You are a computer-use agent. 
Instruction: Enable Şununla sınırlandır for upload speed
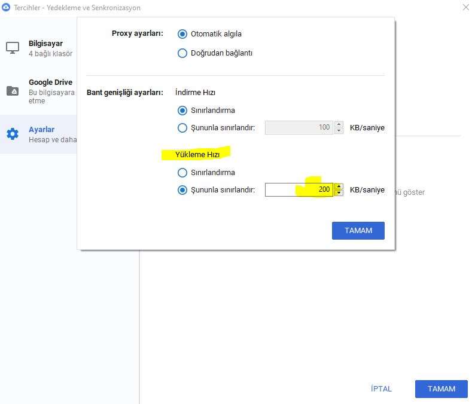[182, 190]
